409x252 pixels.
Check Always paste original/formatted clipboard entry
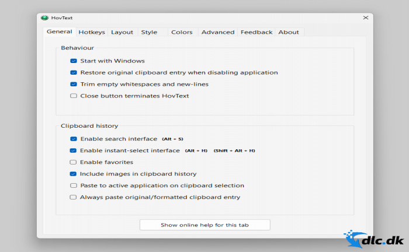(x=73, y=197)
